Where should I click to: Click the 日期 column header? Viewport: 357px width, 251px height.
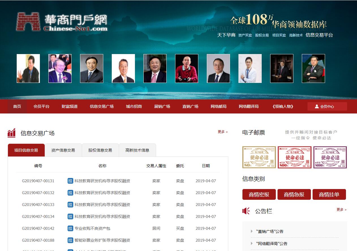click(206, 166)
